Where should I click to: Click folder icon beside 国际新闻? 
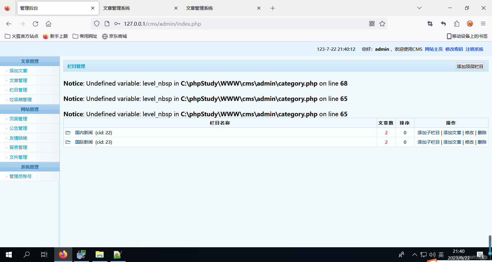(x=68, y=142)
